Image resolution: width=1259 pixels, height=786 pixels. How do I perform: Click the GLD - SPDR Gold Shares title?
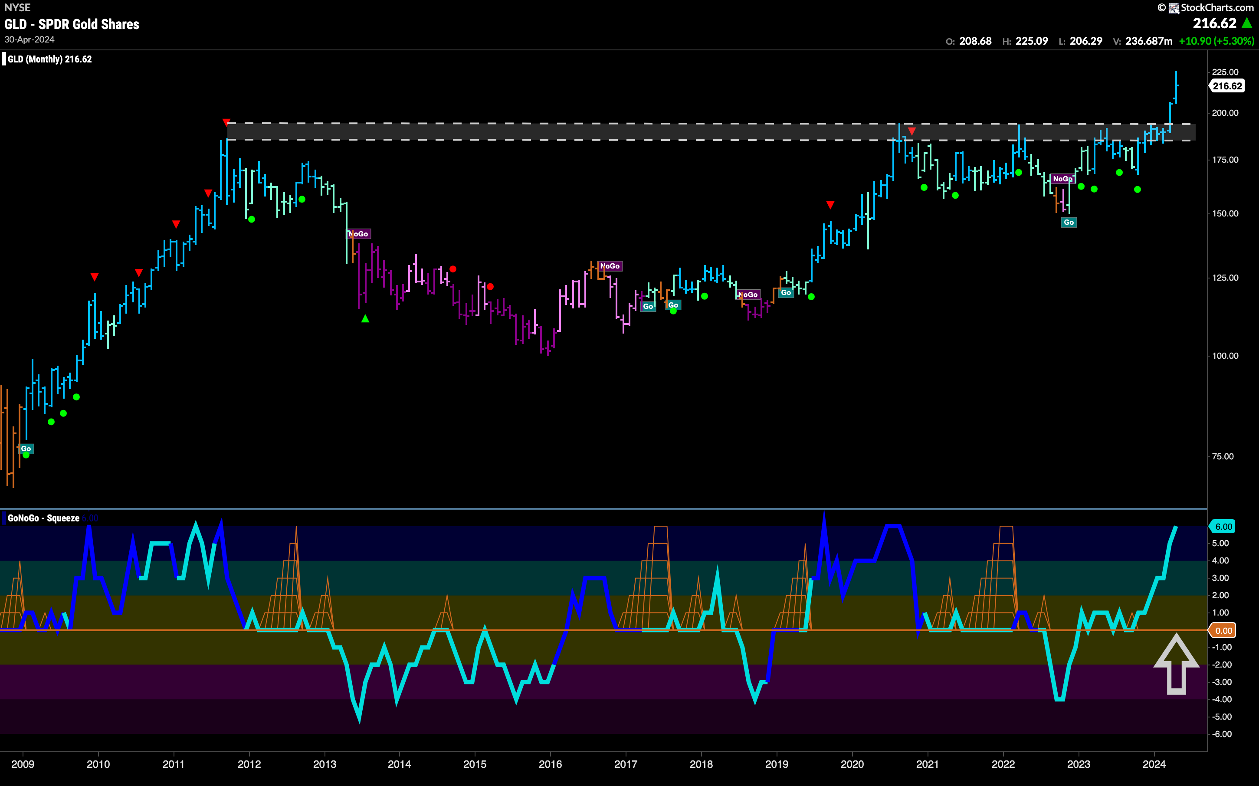click(x=72, y=24)
